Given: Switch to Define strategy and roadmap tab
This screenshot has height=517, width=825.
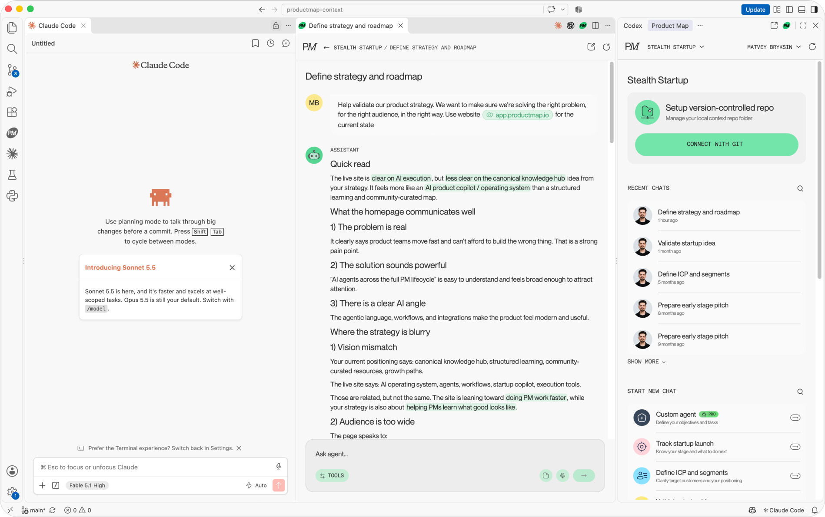Looking at the screenshot, I should 351,26.
